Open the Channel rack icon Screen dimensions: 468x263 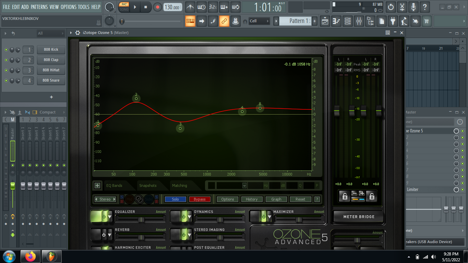pyautogui.click(x=348, y=21)
